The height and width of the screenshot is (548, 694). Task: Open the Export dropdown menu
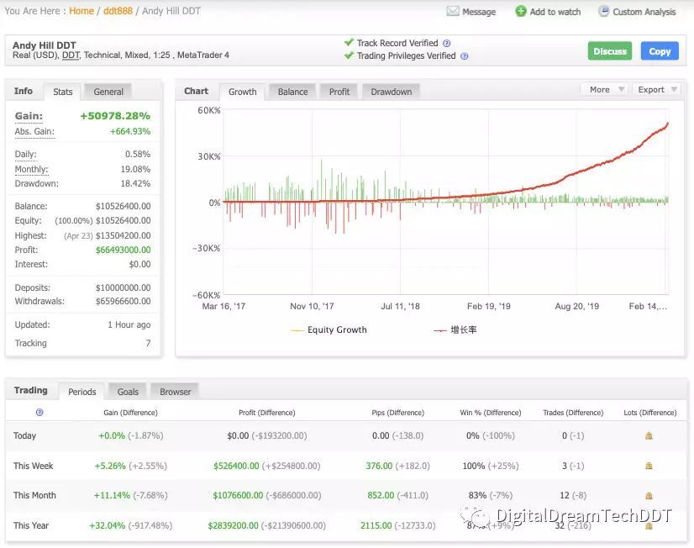tap(655, 90)
